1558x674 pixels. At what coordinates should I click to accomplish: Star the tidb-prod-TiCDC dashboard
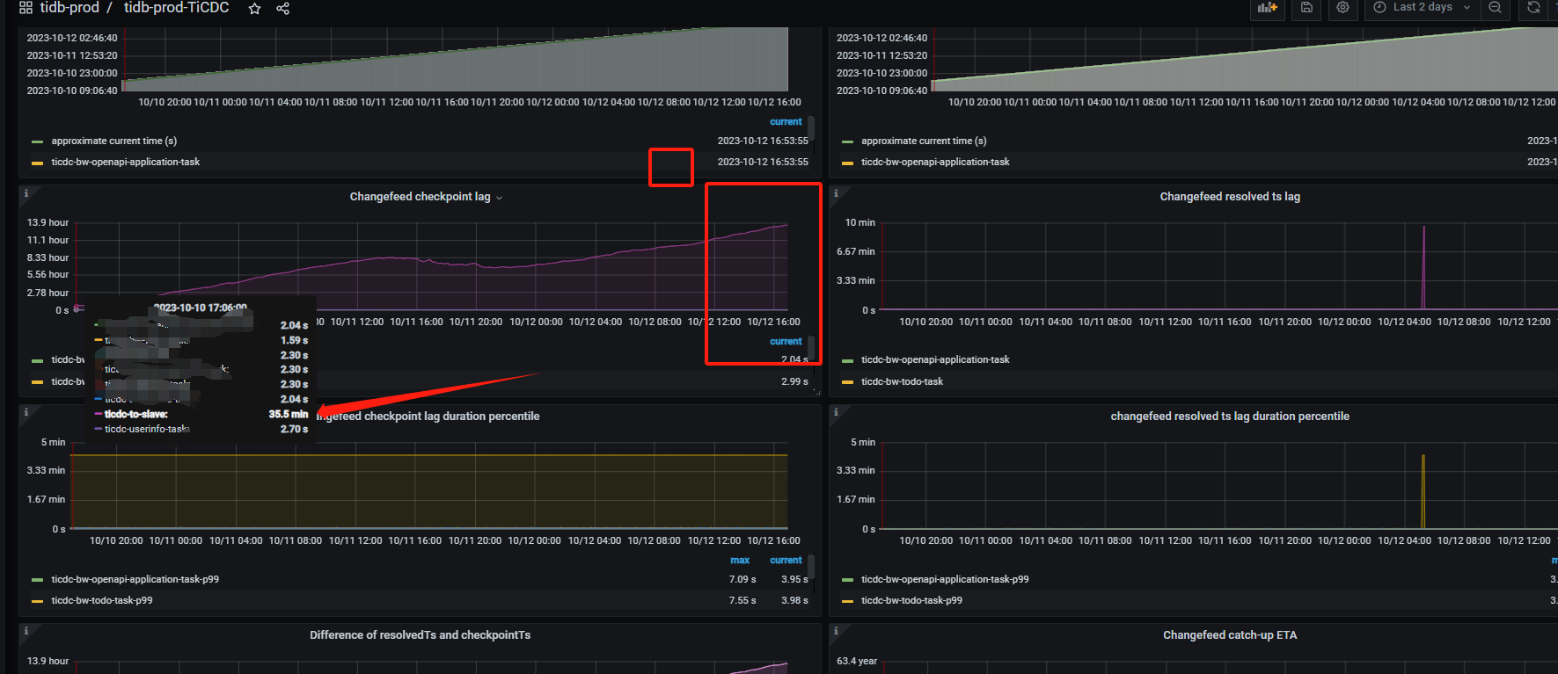pos(254,9)
